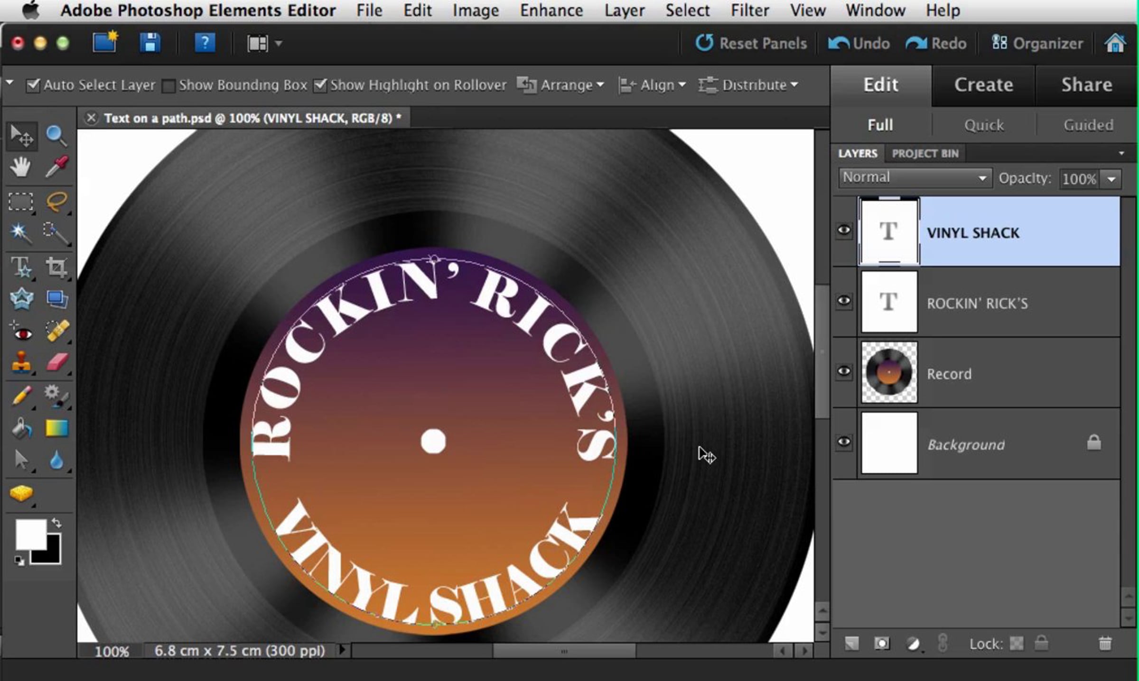
Task: Click the trash icon to delete the layer
Action: pyautogui.click(x=1105, y=644)
